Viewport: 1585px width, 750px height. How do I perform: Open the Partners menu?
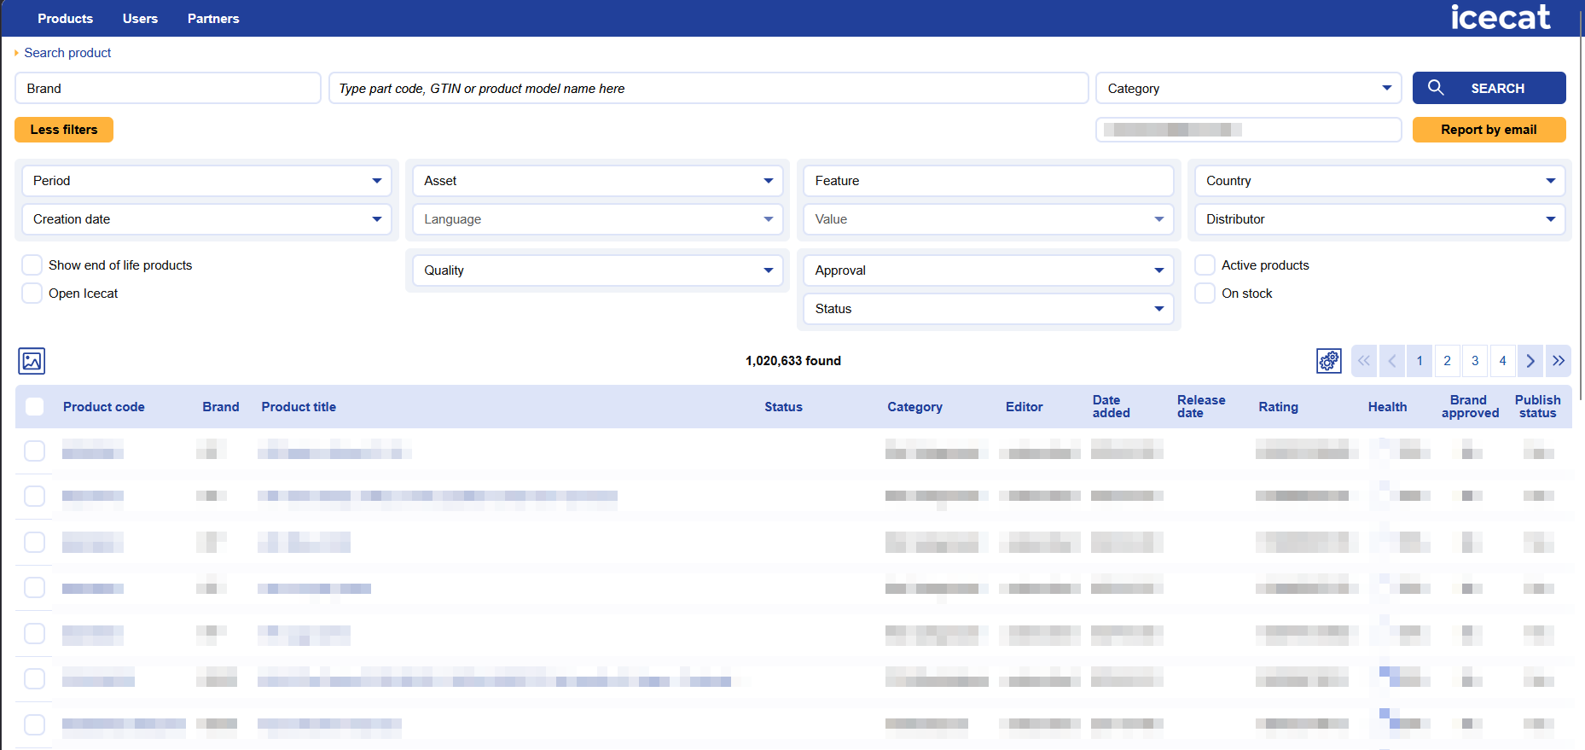pyautogui.click(x=213, y=19)
